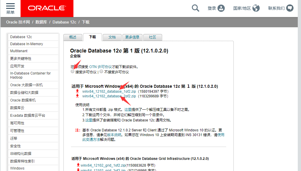
Task: Open 应用开发 sidebar item
Action: pos(33,66)
